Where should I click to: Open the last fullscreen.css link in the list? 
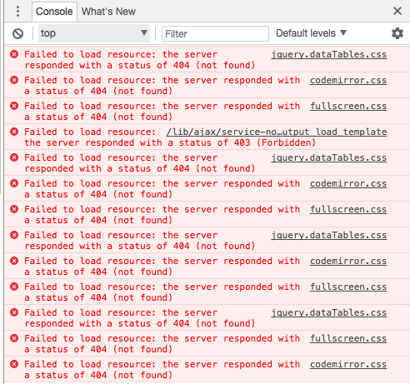(348, 339)
